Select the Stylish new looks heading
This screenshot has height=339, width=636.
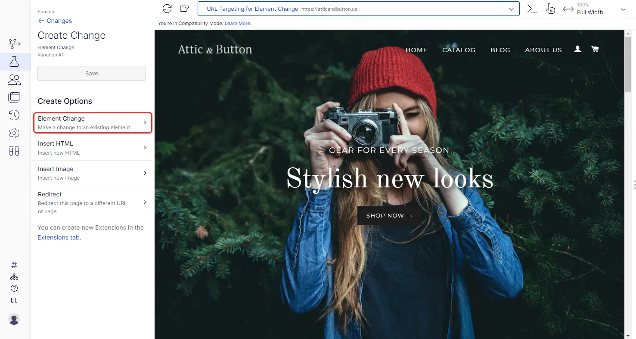point(390,178)
